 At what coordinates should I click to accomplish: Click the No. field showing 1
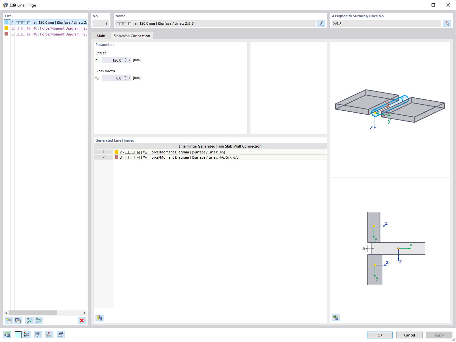point(101,23)
